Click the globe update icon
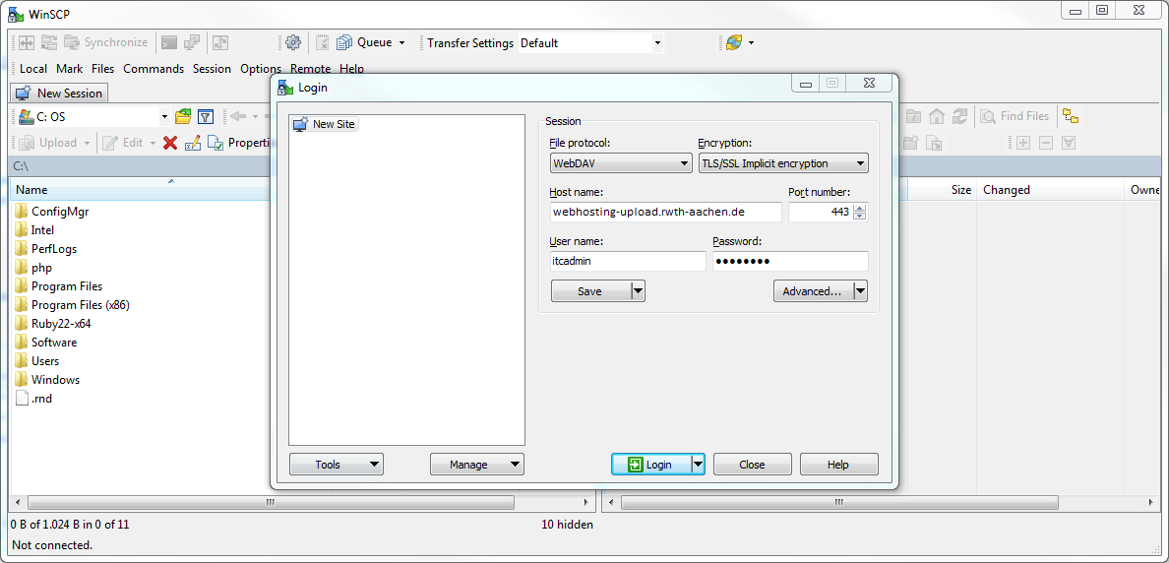1169x563 pixels. [733, 42]
